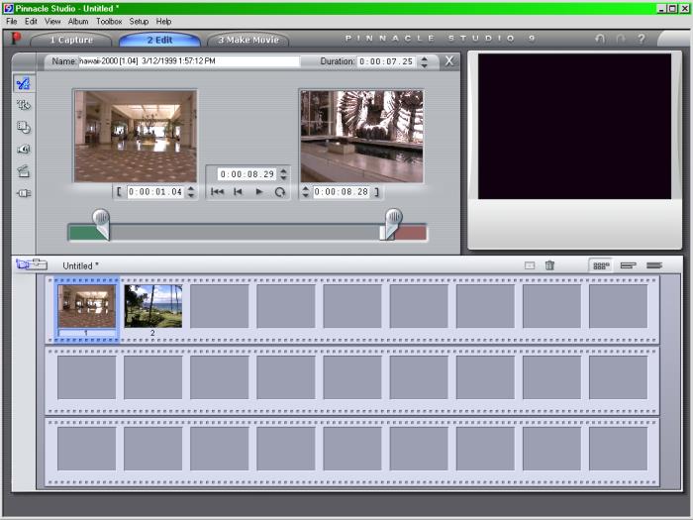Open the disc menu tool

coord(24,128)
